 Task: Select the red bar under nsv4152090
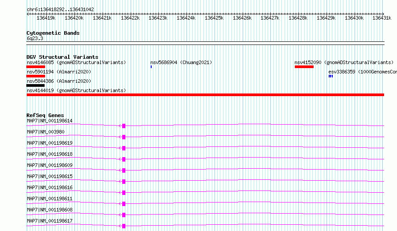304,67
